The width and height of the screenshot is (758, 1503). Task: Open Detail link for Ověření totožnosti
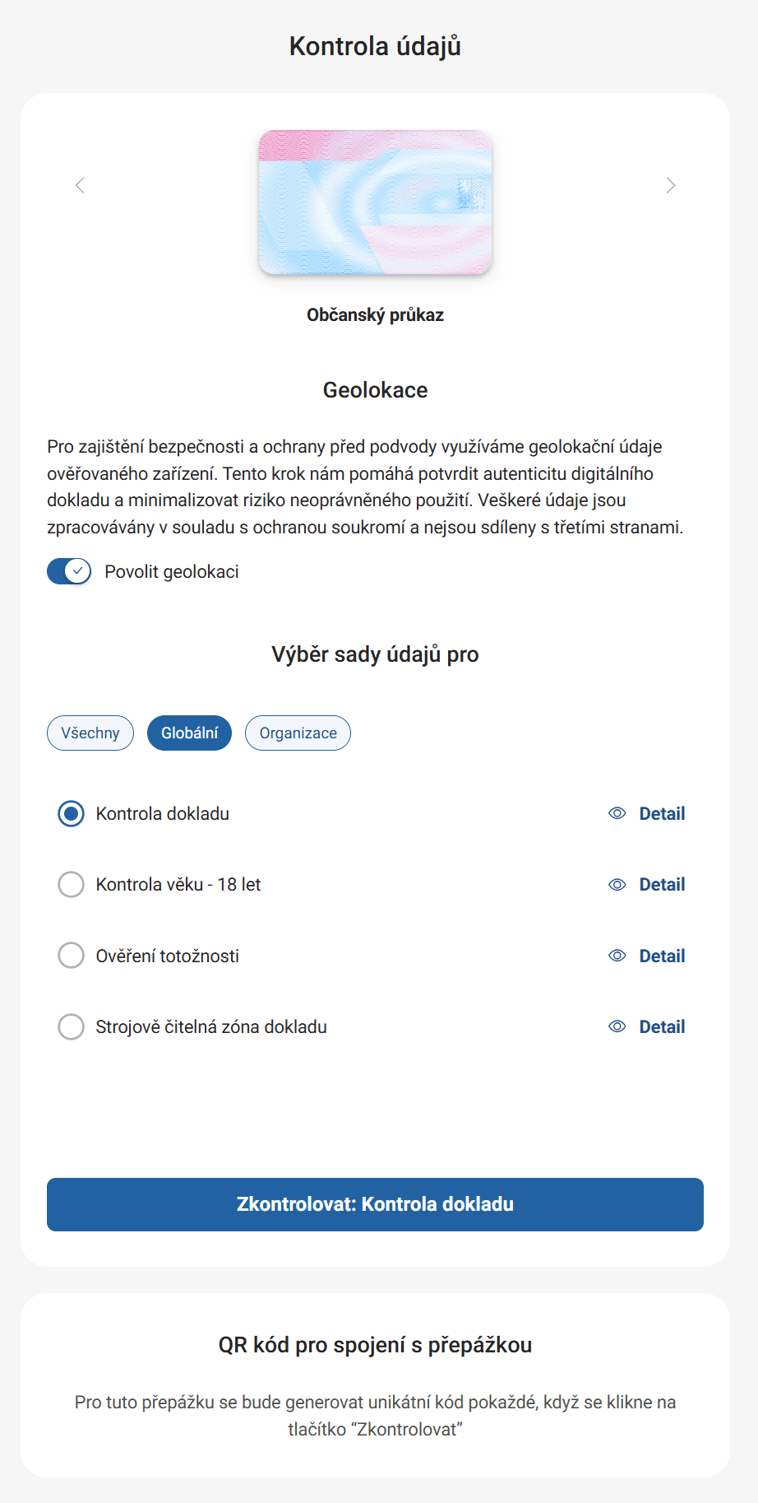click(x=662, y=956)
